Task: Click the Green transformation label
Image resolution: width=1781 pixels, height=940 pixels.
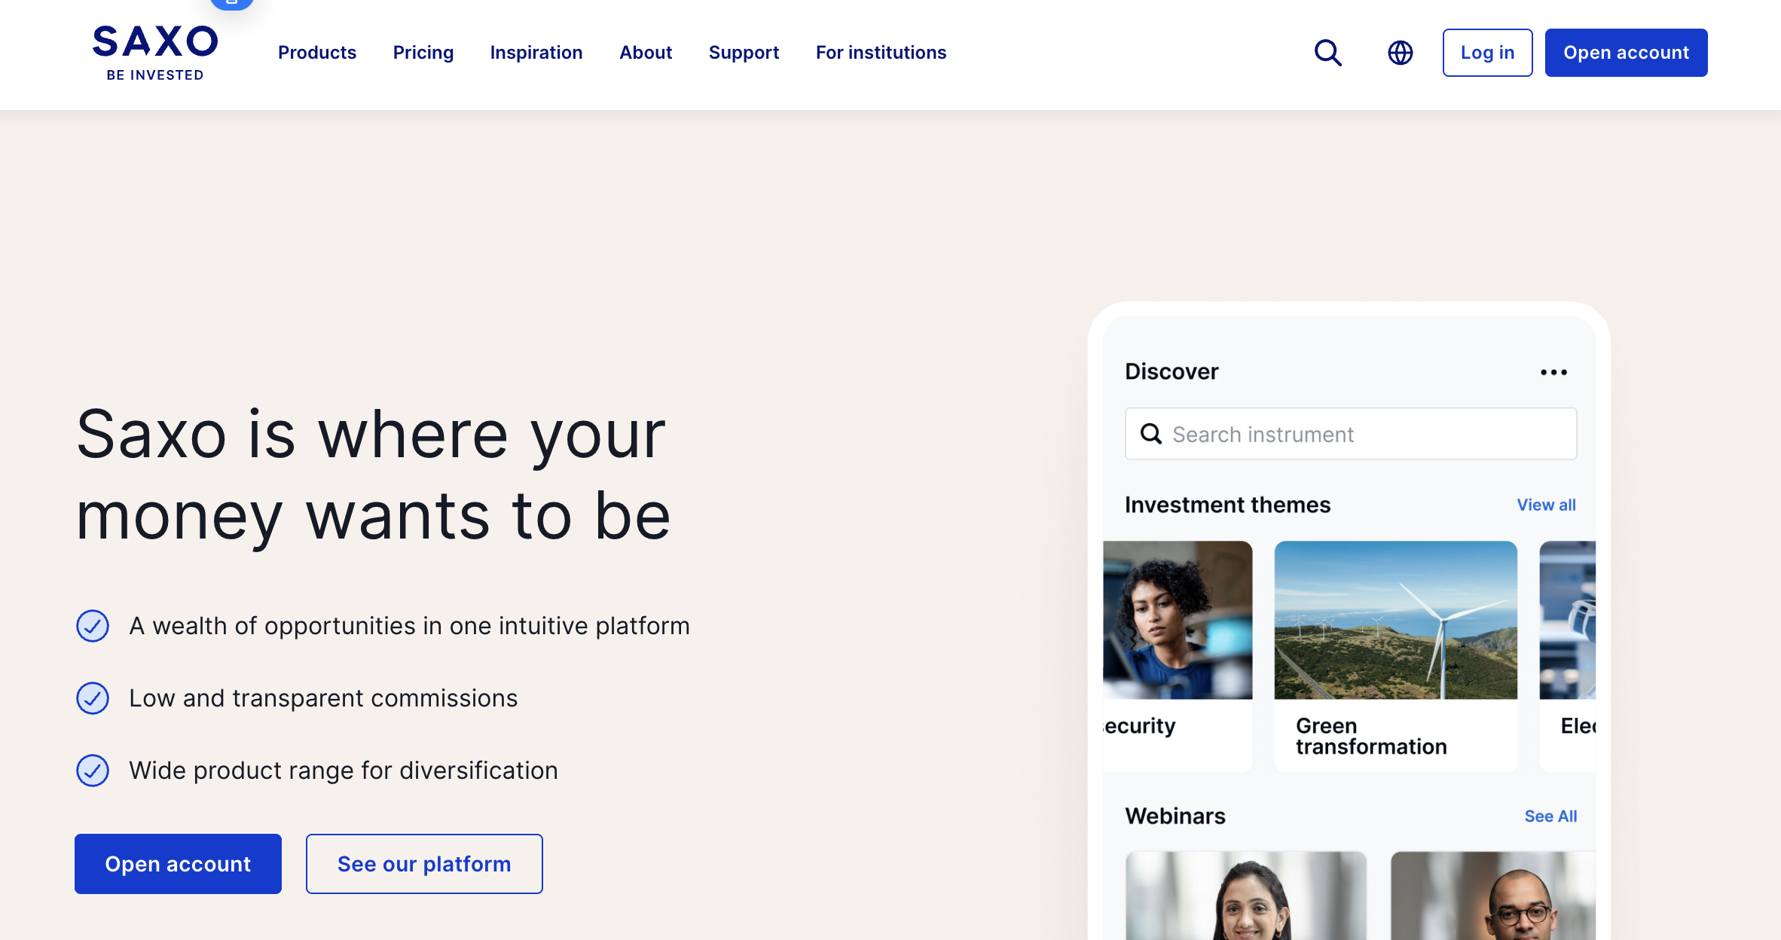Action: (x=1371, y=736)
